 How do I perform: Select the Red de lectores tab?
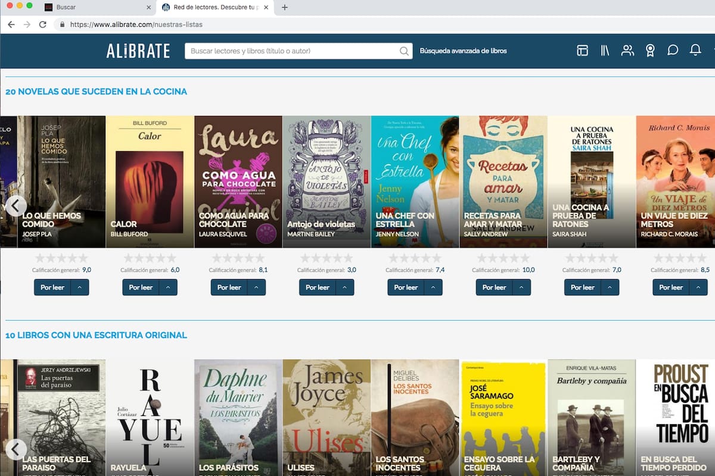tap(214, 8)
